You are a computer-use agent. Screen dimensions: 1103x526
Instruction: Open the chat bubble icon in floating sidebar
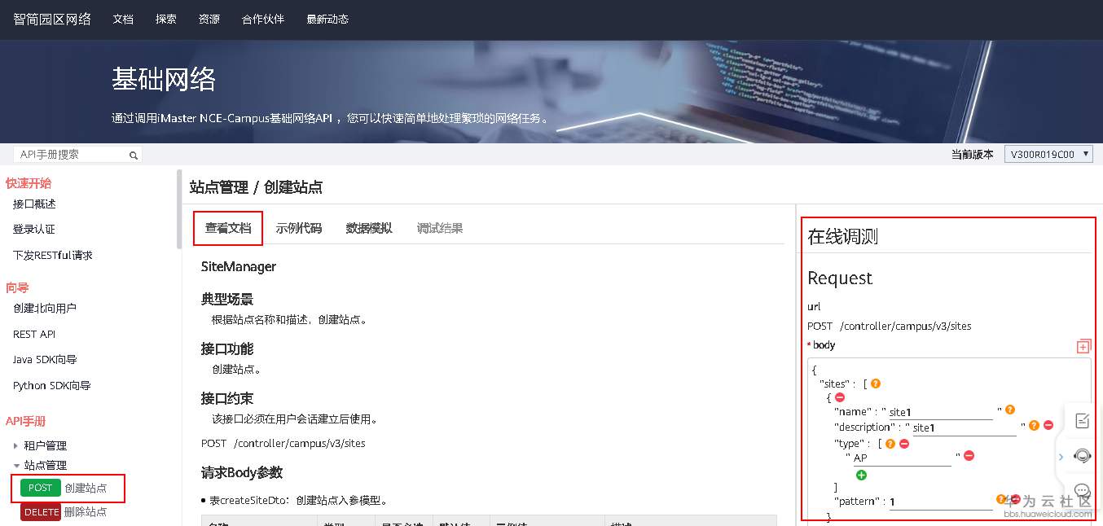pos(1083,490)
